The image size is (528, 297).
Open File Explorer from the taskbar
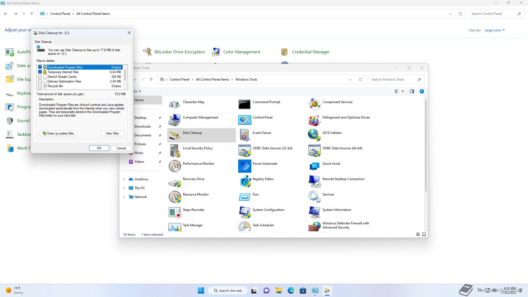(x=279, y=291)
